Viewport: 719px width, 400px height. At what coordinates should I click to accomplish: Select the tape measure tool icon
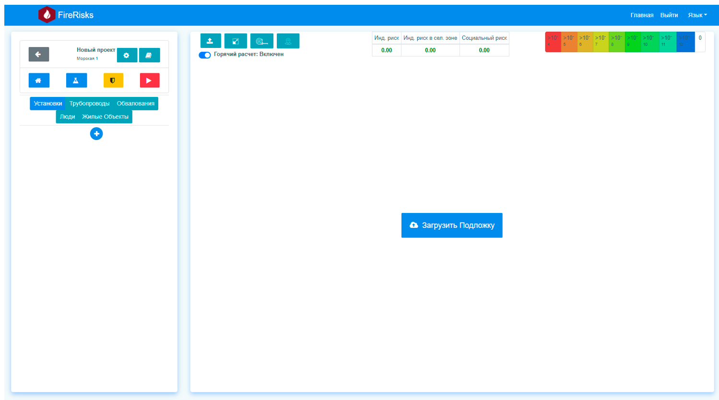tap(262, 41)
